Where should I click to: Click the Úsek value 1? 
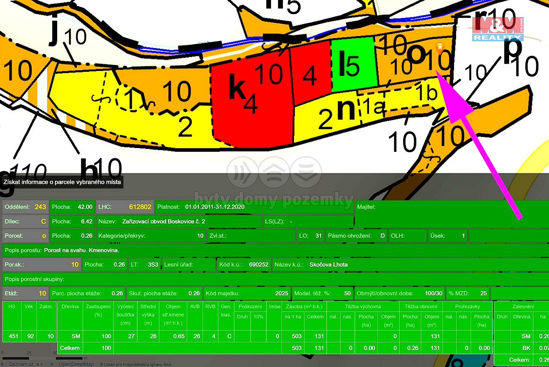pos(463,236)
